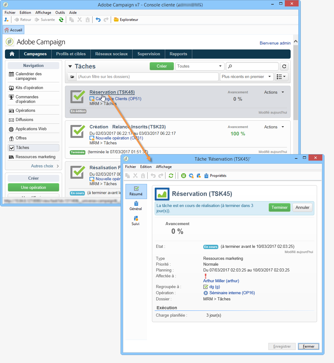Open Opérations in navigation
334x363 pixels.
pos(34,111)
